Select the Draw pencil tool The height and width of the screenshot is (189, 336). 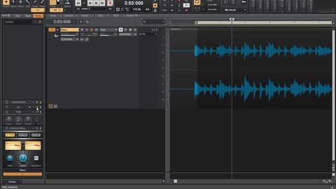(35, 3)
